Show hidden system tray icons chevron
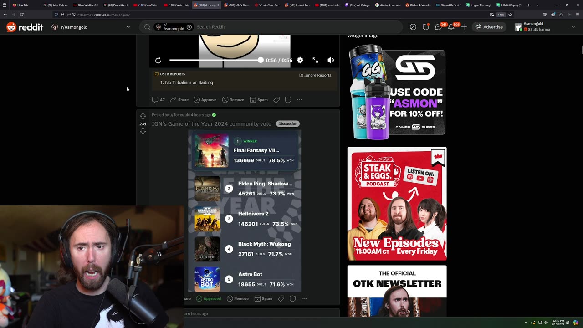Image resolution: width=583 pixels, height=328 pixels. coord(526,323)
